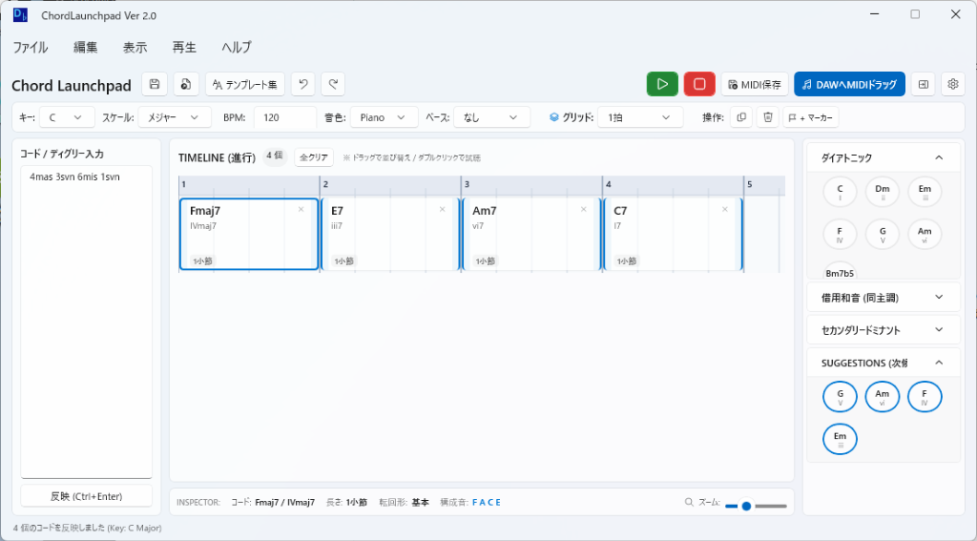Click the trash delete icon in 操作

(768, 117)
